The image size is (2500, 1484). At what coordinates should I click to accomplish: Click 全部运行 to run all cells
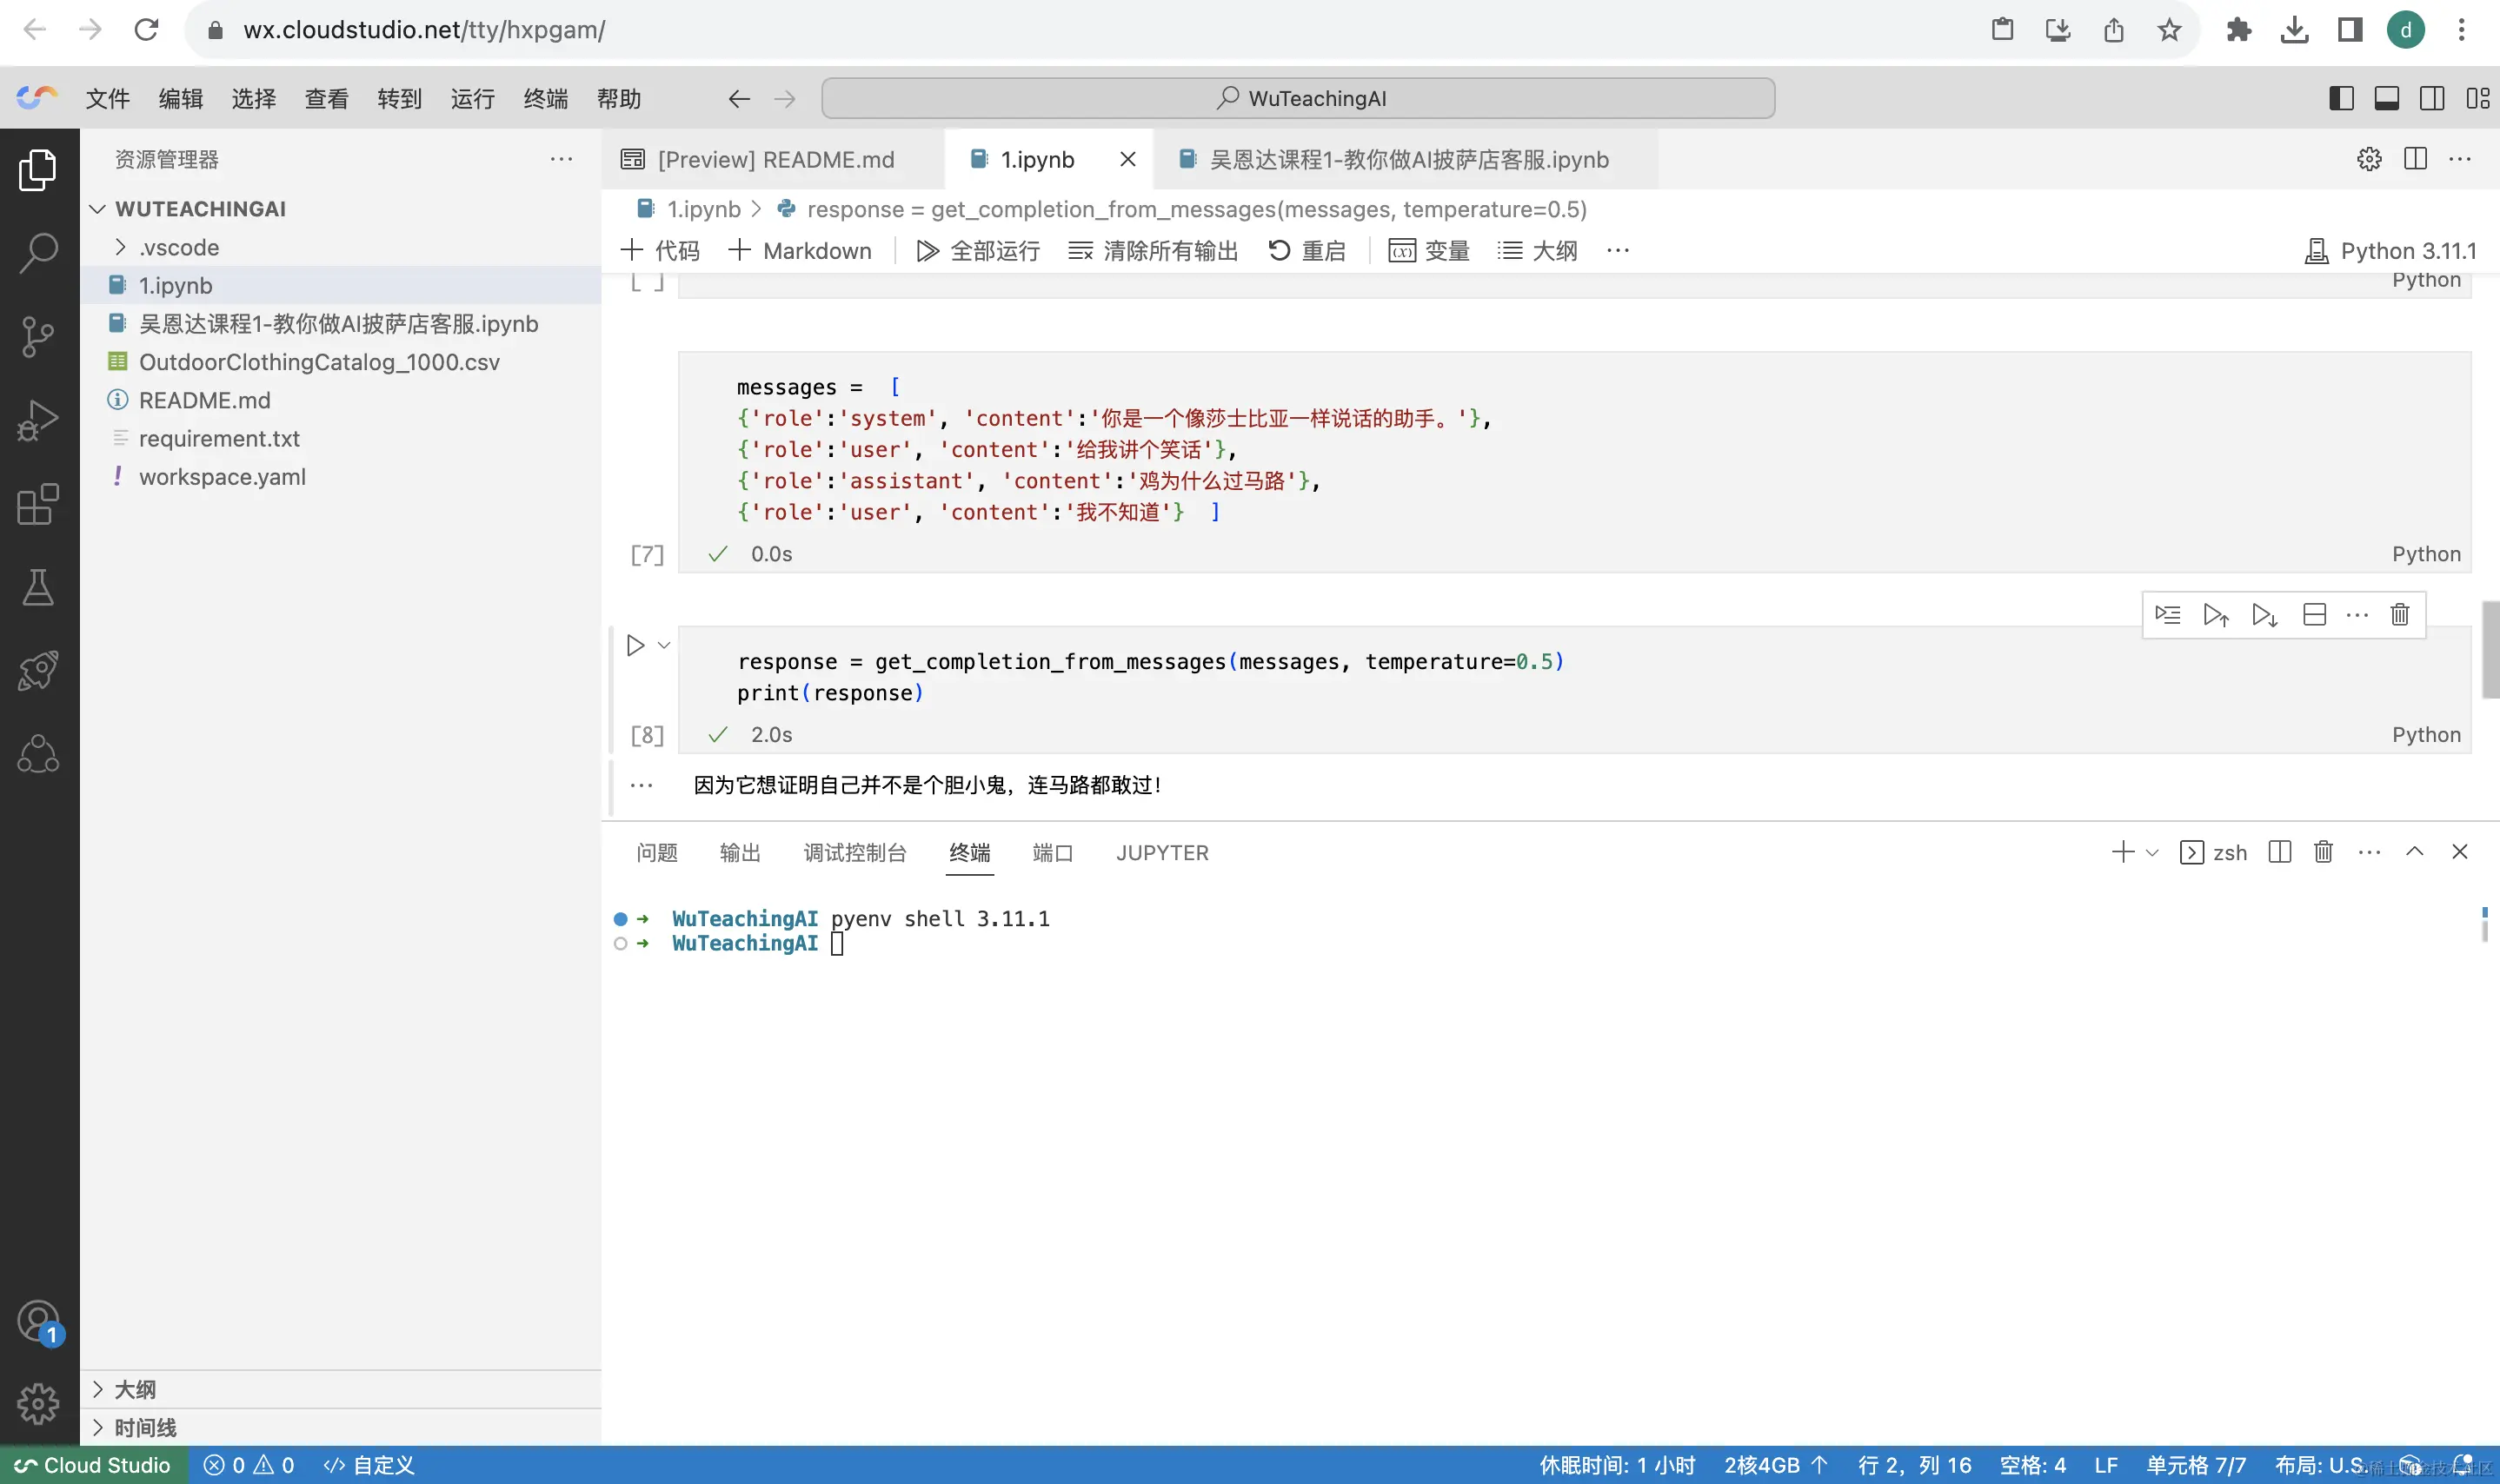[x=977, y=251]
